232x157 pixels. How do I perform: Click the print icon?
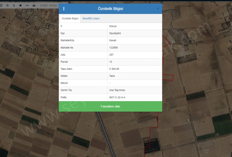click(34, 5)
